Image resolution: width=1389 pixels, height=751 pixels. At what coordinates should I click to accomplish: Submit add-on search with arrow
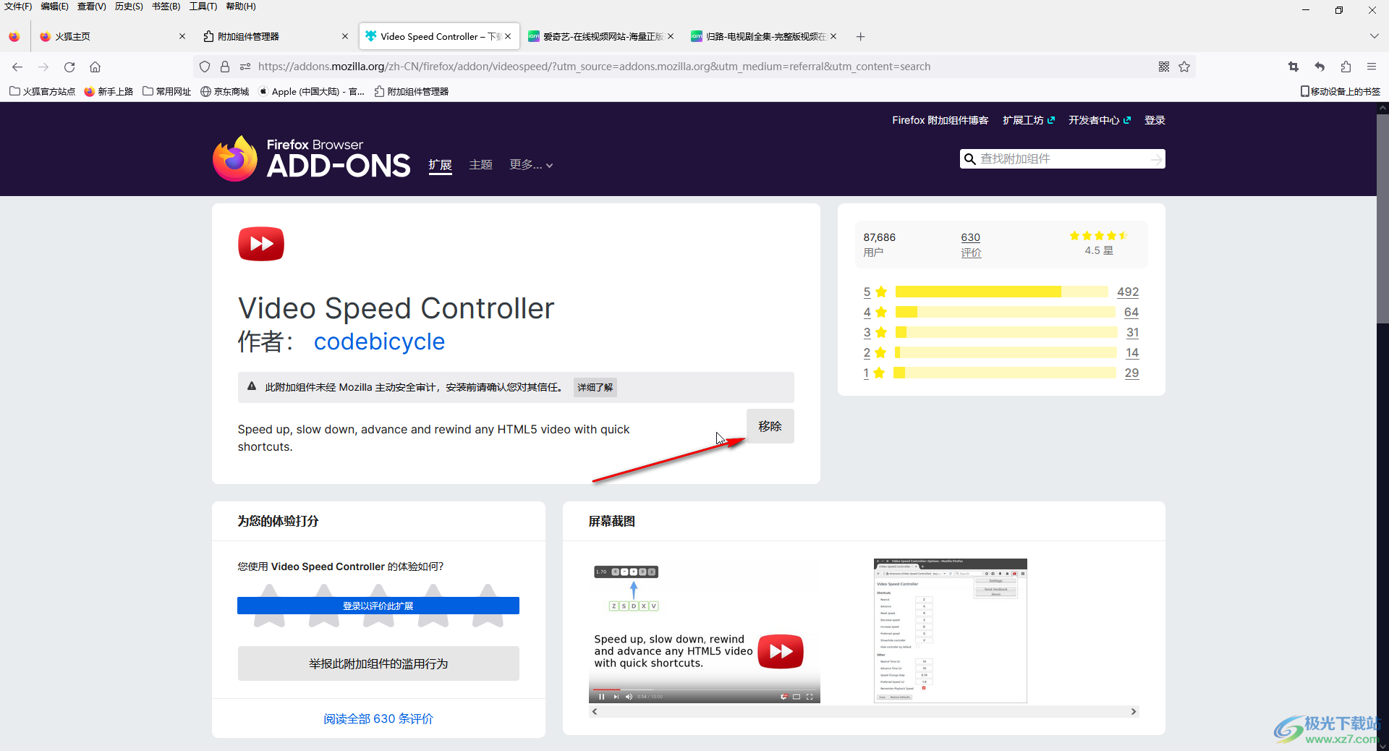[1156, 159]
